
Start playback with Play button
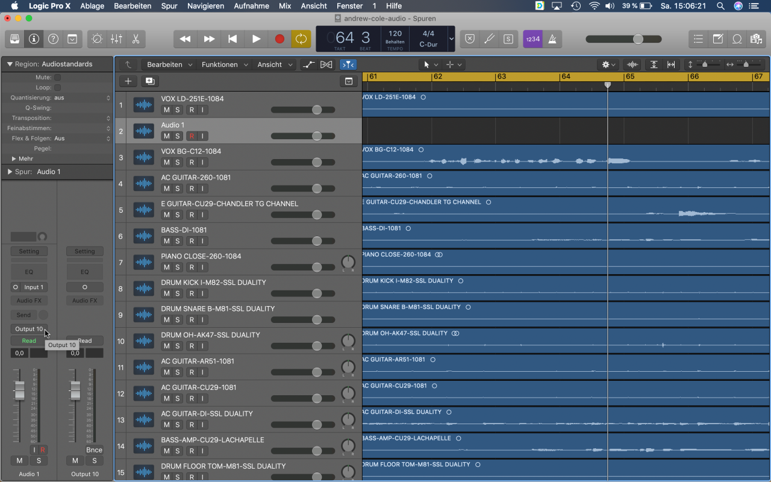tap(256, 39)
